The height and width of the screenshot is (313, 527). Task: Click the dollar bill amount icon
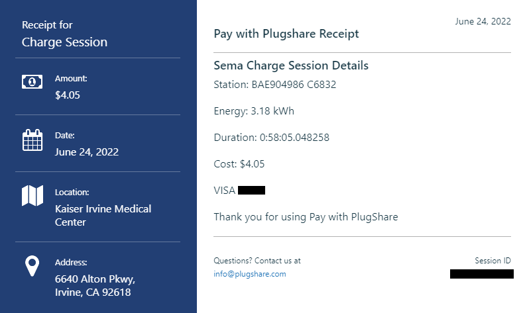32,82
